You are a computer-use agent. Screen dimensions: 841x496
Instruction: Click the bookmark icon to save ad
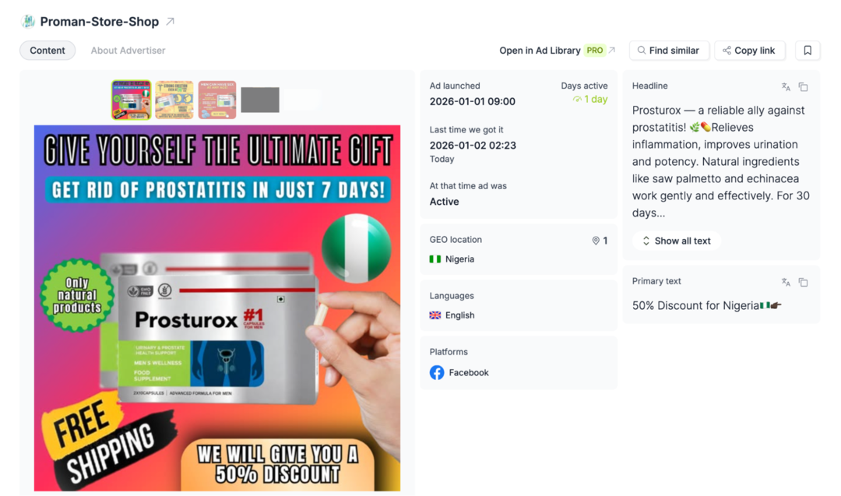(808, 51)
